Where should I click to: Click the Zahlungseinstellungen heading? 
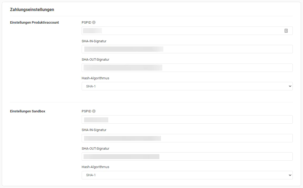32,10
